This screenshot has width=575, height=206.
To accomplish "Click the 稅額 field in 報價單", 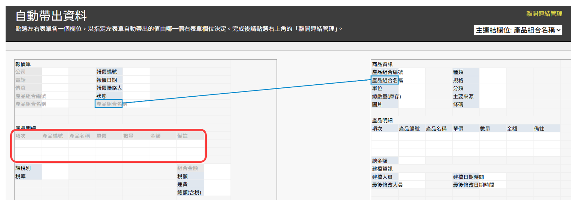I will coord(182,176).
